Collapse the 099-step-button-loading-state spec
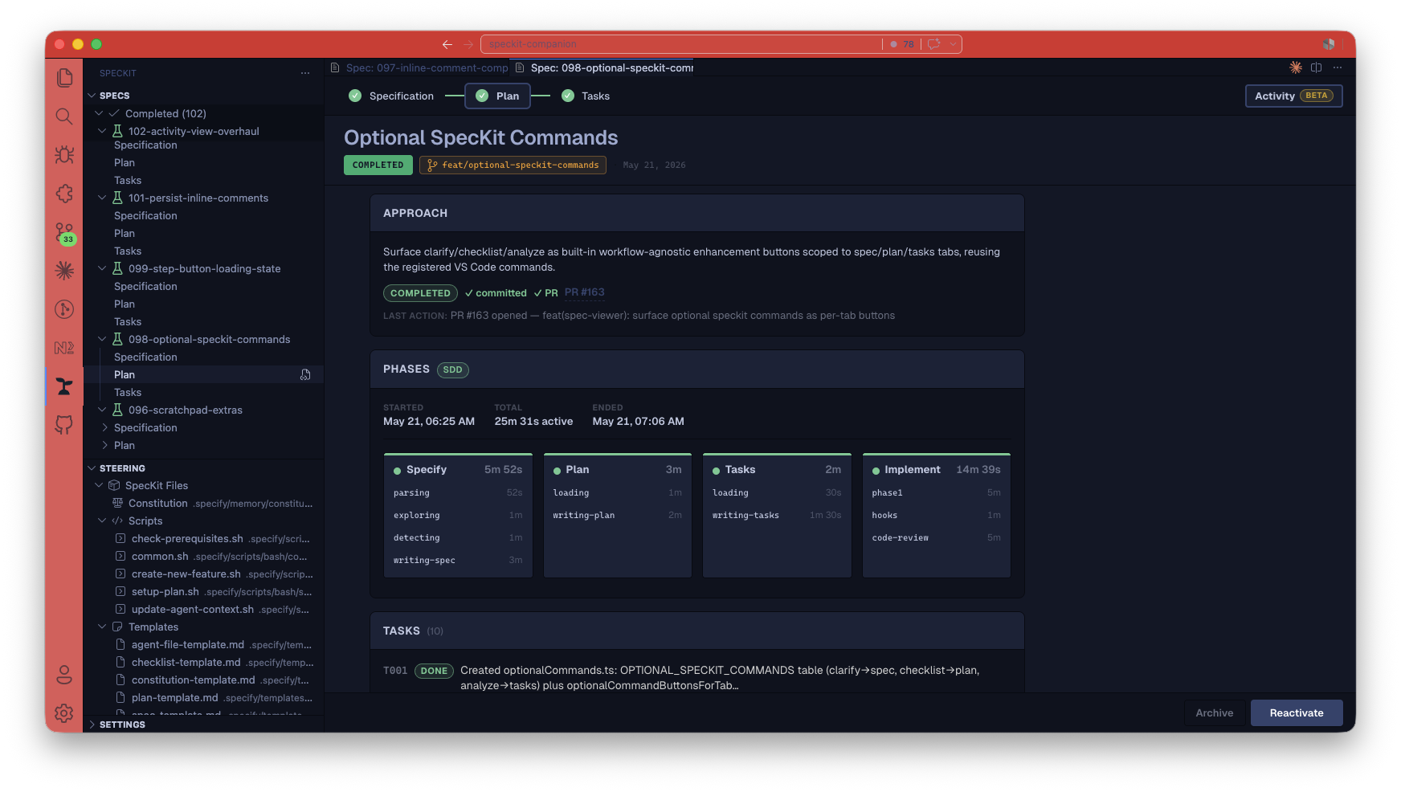The image size is (1401, 792). click(x=102, y=268)
